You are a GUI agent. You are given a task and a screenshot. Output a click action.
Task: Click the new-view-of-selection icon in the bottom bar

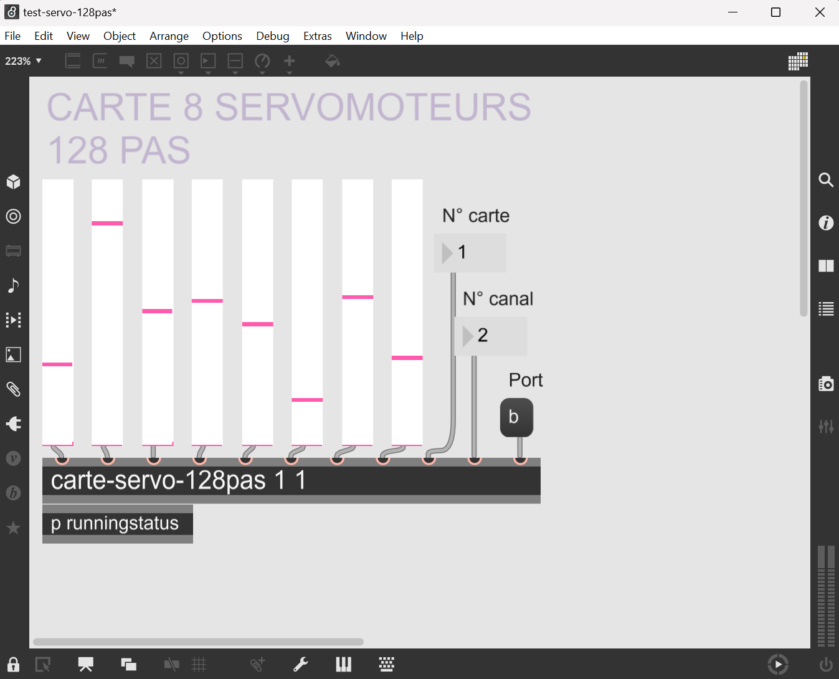click(43, 665)
